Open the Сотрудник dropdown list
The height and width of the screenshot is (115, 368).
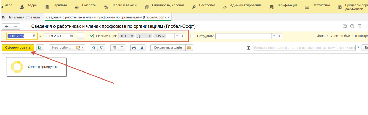[x=274, y=36]
